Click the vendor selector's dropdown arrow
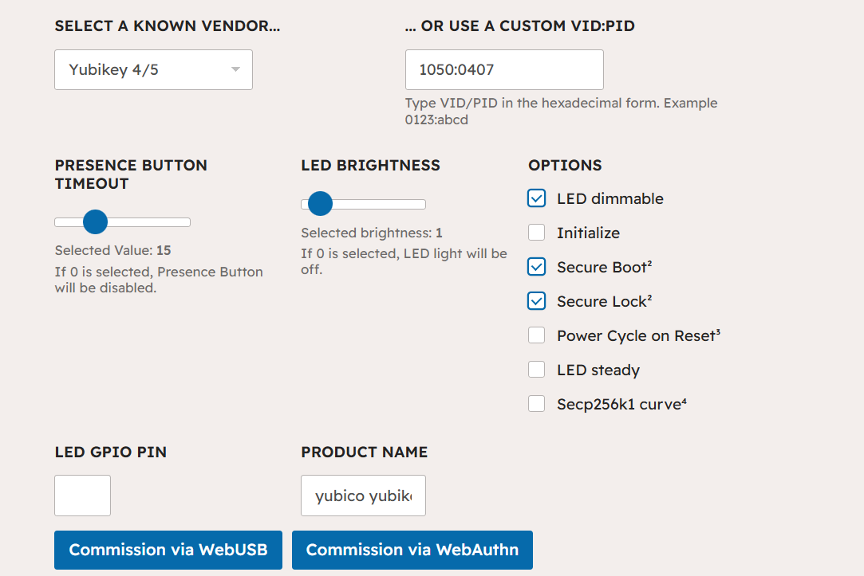This screenshot has width=864, height=576. click(235, 70)
